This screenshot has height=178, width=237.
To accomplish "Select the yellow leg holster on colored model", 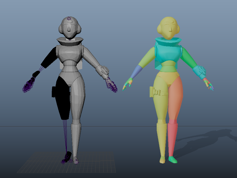I will pyautogui.click(x=155, y=92).
